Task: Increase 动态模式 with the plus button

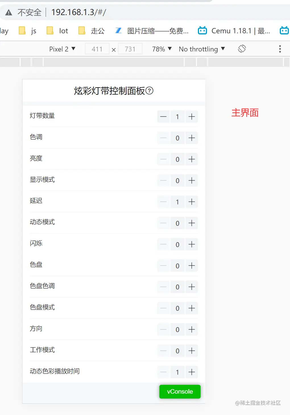Action: tap(192, 223)
